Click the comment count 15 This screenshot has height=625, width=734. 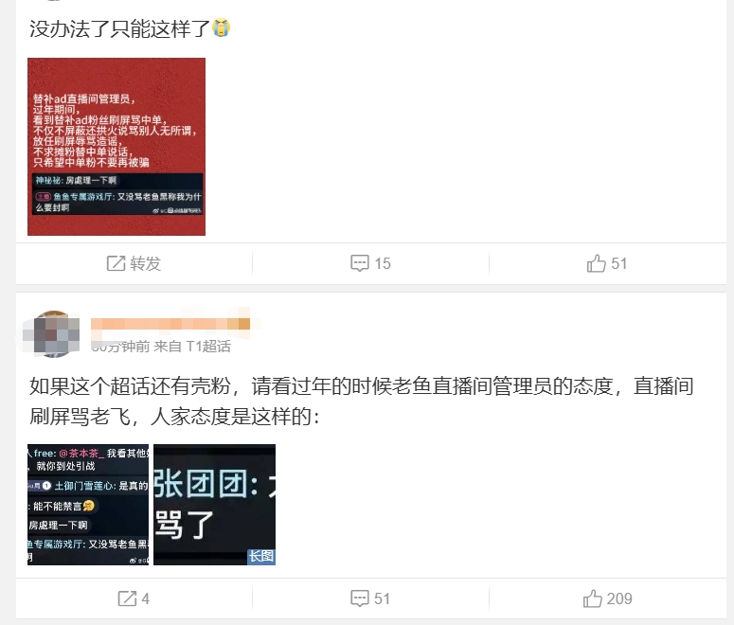[x=383, y=263]
